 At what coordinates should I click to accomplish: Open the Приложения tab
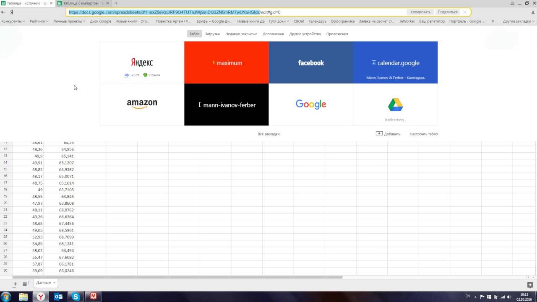click(x=337, y=34)
